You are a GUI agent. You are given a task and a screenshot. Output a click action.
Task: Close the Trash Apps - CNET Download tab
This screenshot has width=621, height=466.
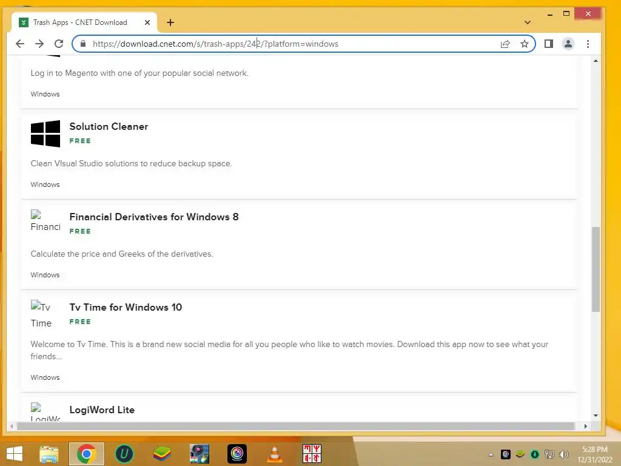click(x=147, y=22)
